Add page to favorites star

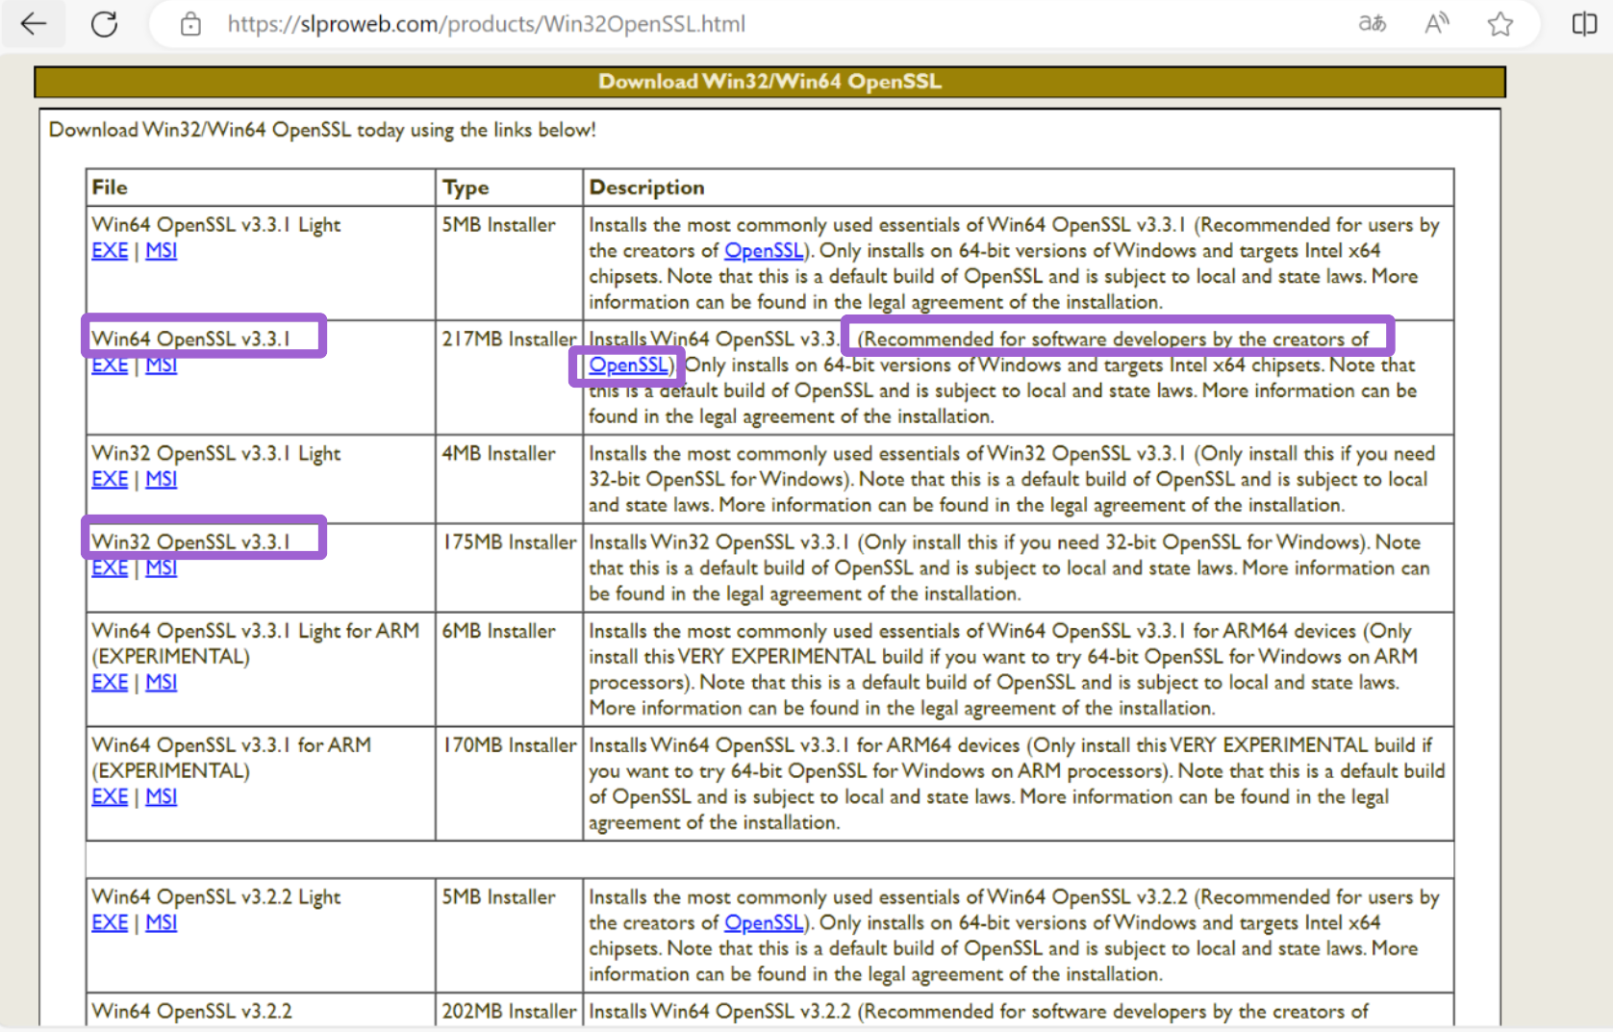1500,23
